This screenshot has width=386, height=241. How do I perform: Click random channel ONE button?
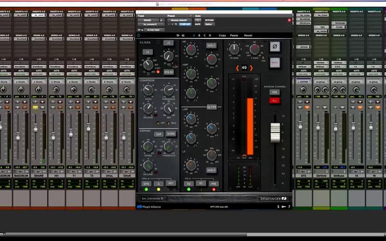point(275,92)
